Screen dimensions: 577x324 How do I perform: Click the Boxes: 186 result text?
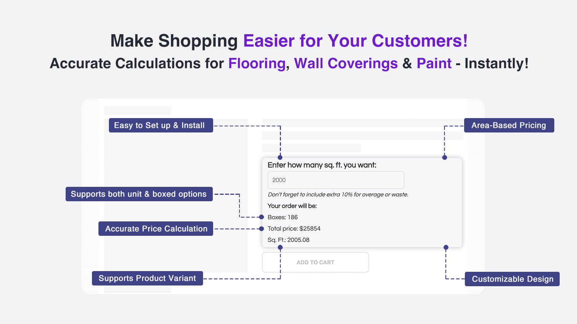[283, 217]
